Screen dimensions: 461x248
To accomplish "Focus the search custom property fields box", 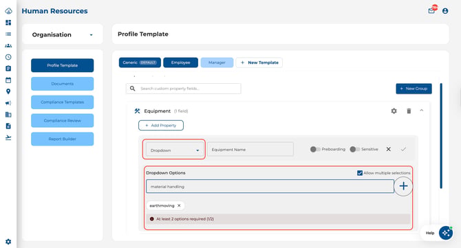I will (184, 89).
